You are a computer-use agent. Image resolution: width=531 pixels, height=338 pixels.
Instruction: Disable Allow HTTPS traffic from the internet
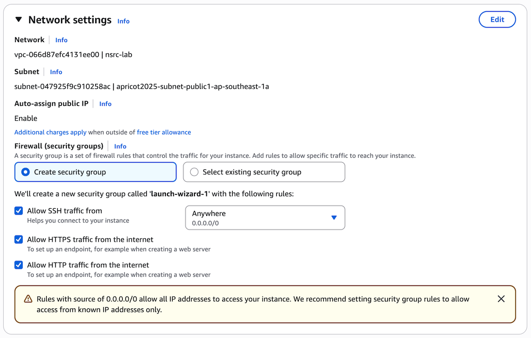click(x=19, y=240)
